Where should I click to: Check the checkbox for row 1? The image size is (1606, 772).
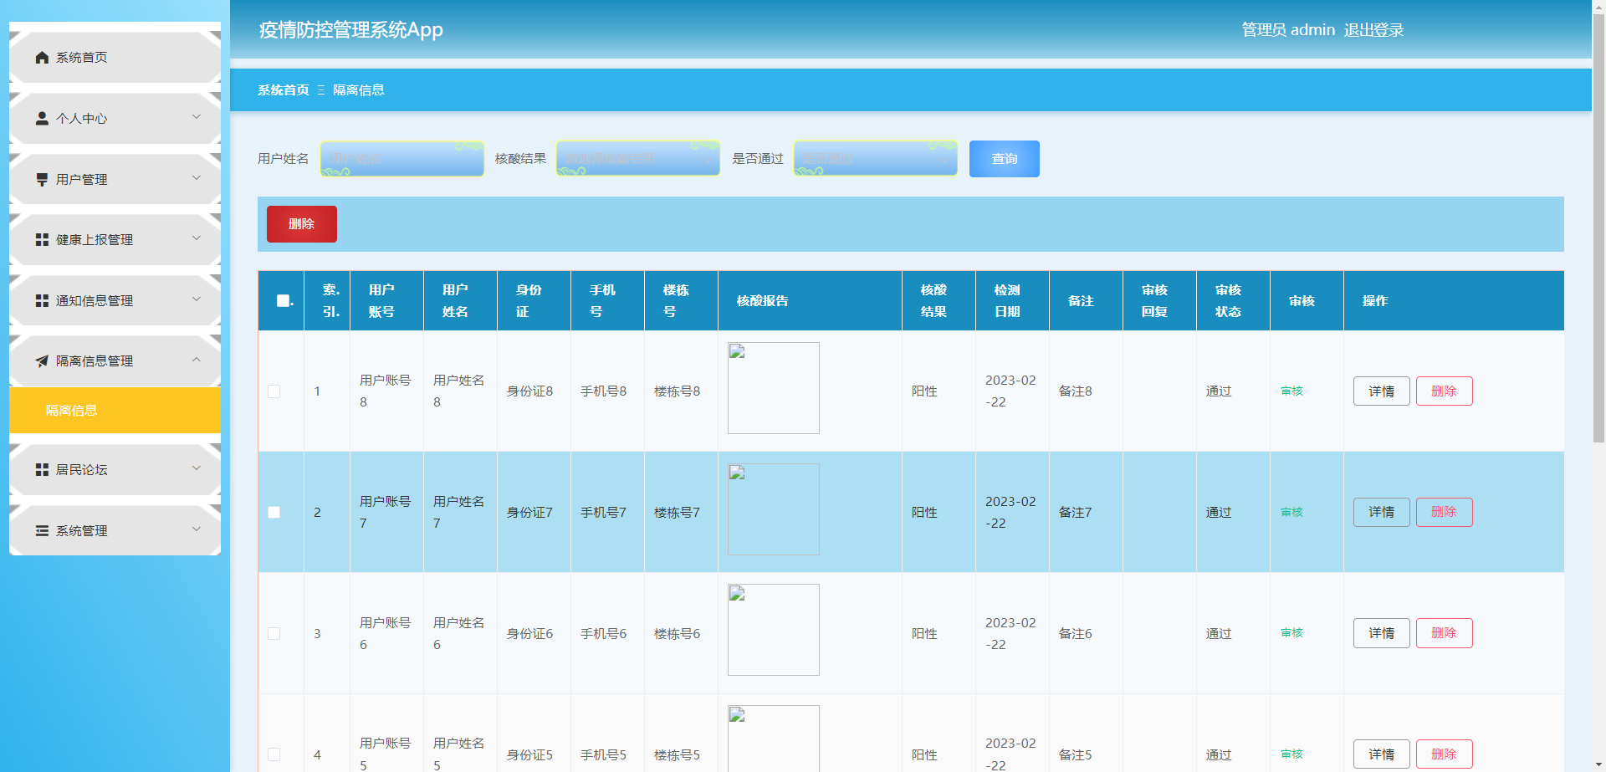point(274,391)
